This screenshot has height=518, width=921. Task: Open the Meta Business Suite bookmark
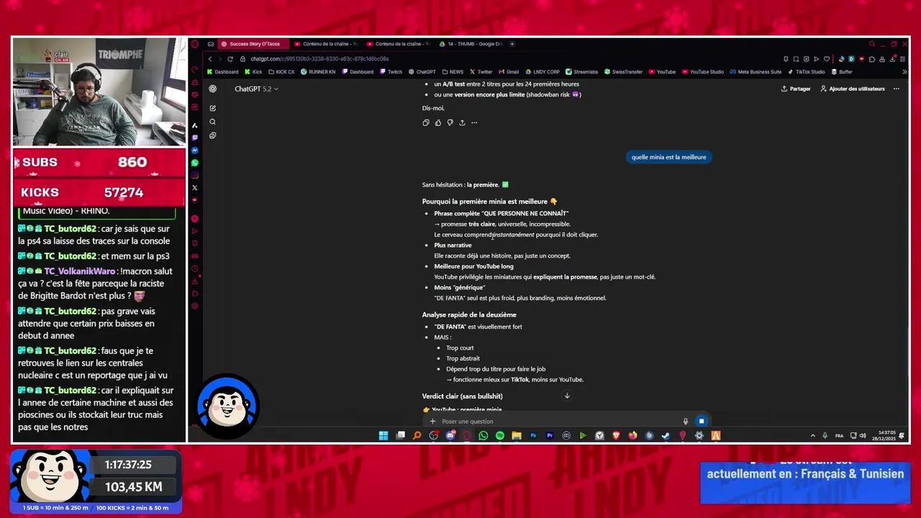coord(756,72)
